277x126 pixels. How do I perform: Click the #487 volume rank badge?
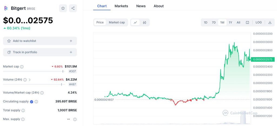tap(72, 84)
